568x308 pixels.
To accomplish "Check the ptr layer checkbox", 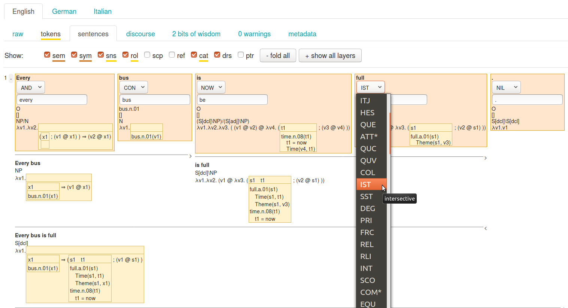I will [x=241, y=55].
